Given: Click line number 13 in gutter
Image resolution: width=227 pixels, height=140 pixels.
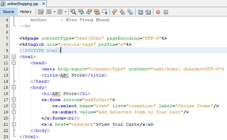Looking at the screenshot, I should [x=6, y=75].
